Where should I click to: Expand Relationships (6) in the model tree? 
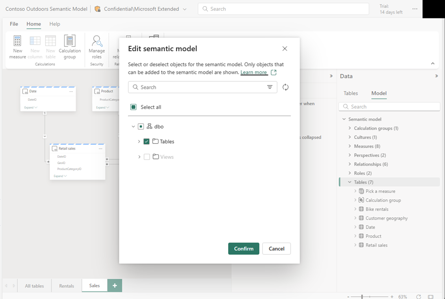pos(350,164)
